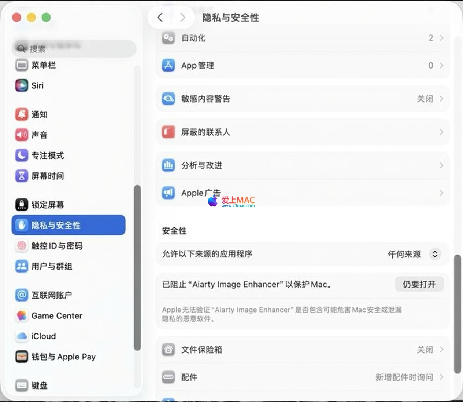
Task: Open the App 管理 row icon
Action: (168, 65)
